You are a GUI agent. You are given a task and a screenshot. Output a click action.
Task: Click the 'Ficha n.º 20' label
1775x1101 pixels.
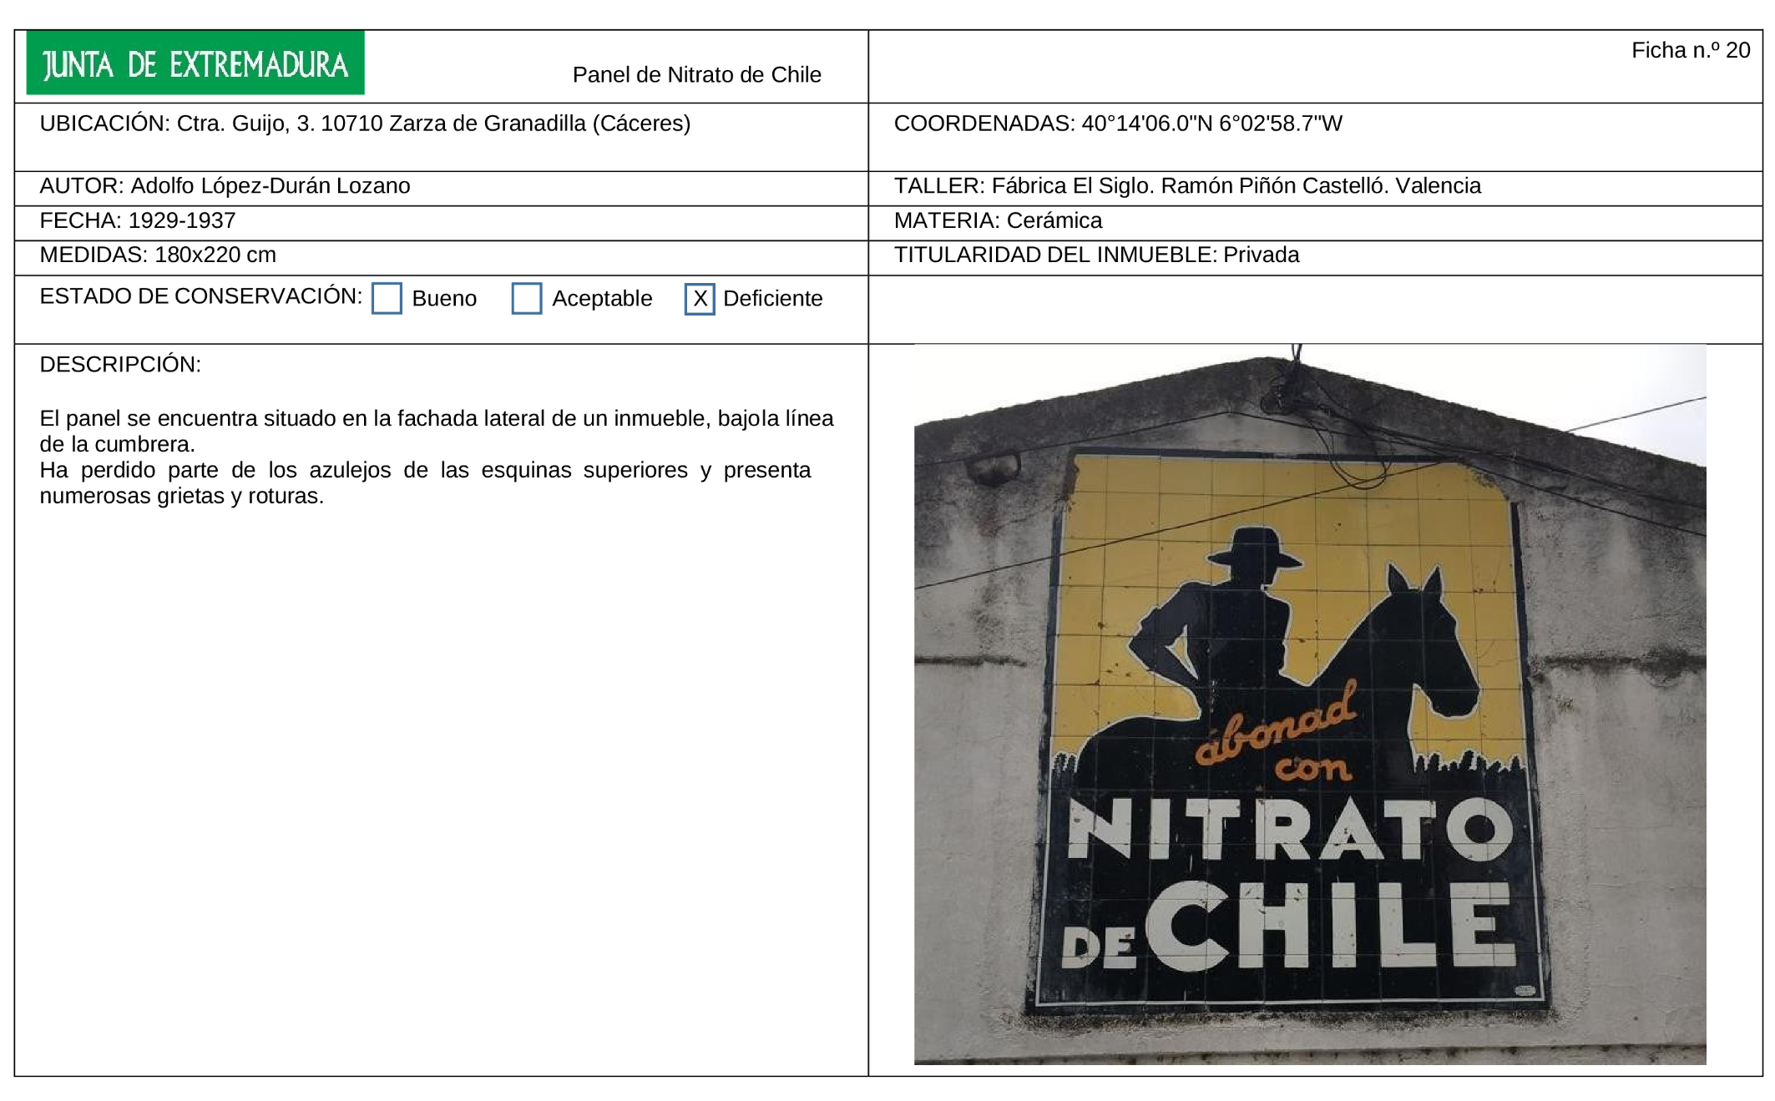click(x=1691, y=51)
